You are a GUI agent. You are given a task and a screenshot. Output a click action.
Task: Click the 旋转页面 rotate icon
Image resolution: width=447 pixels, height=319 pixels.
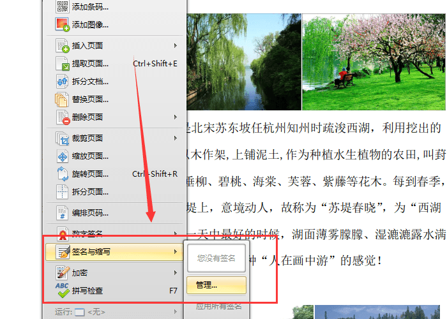coord(63,174)
